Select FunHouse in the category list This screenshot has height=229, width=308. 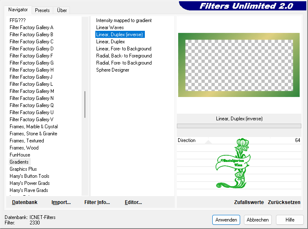pyautogui.click(x=20, y=155)
